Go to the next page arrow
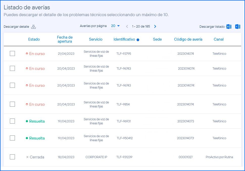The image size is (245, 171). pos(155,26)
